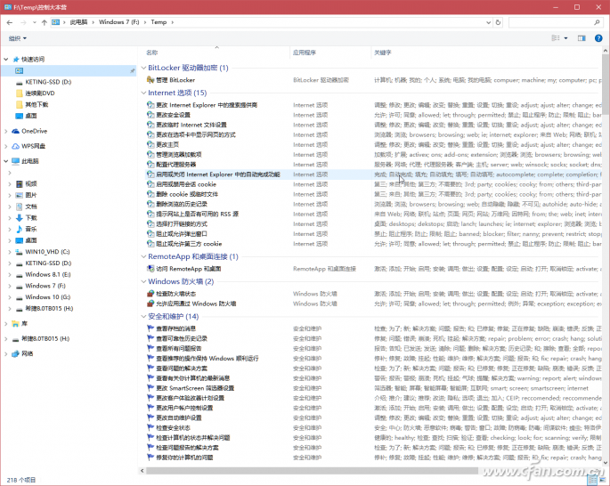Click Windows 7 (F:) breadcrumb
This screenshot has height=486, width=610.
[x=118, y=22]
